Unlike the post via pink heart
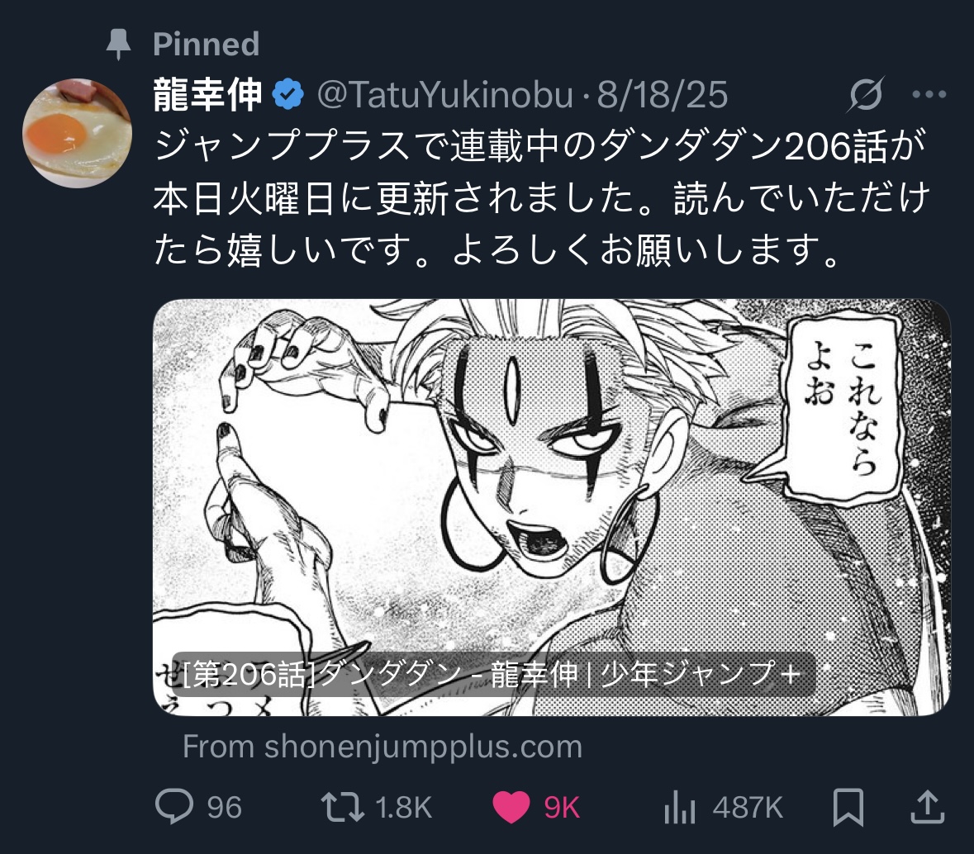Image resolution: width=974 pixels, height=854 pixels. pyautogui.click(x=511, y=808)
